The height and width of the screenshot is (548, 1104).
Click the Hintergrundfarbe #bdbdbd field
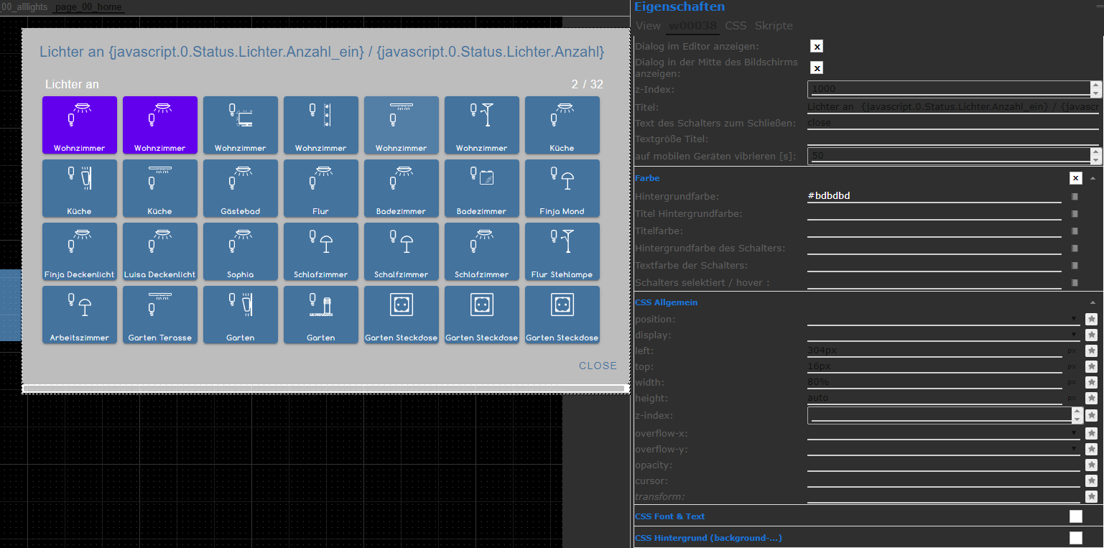click(934, 196)
